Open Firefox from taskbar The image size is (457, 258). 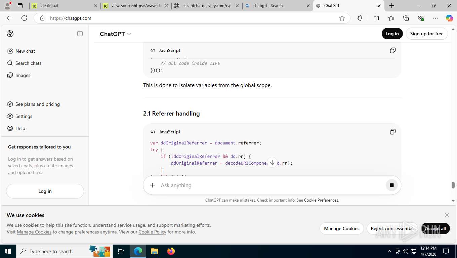coord(171,251)
